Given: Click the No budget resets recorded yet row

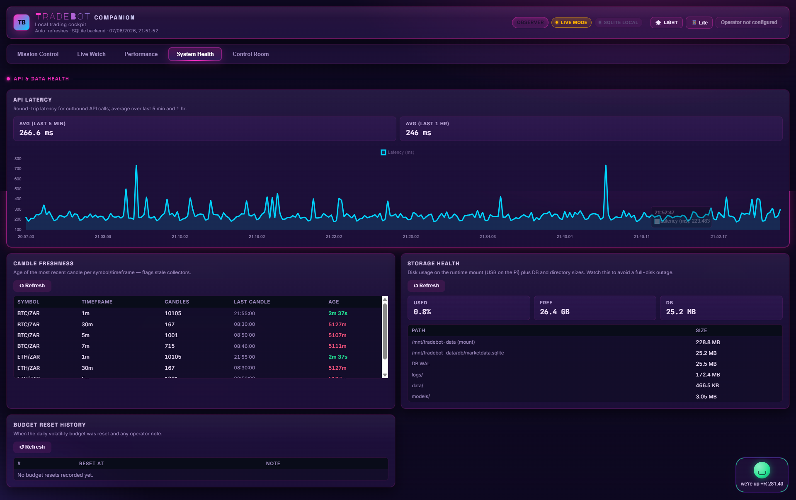Looking at the screenshot, I should 201,475.
